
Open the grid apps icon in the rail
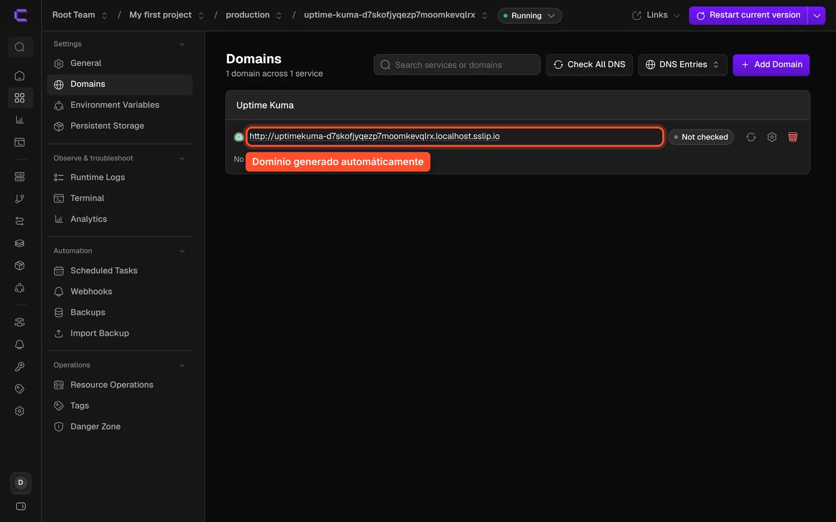click(x=20, y=98)
